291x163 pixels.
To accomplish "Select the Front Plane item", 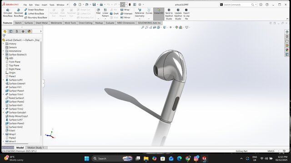I will pyautogui.click(x=15, y=62).
